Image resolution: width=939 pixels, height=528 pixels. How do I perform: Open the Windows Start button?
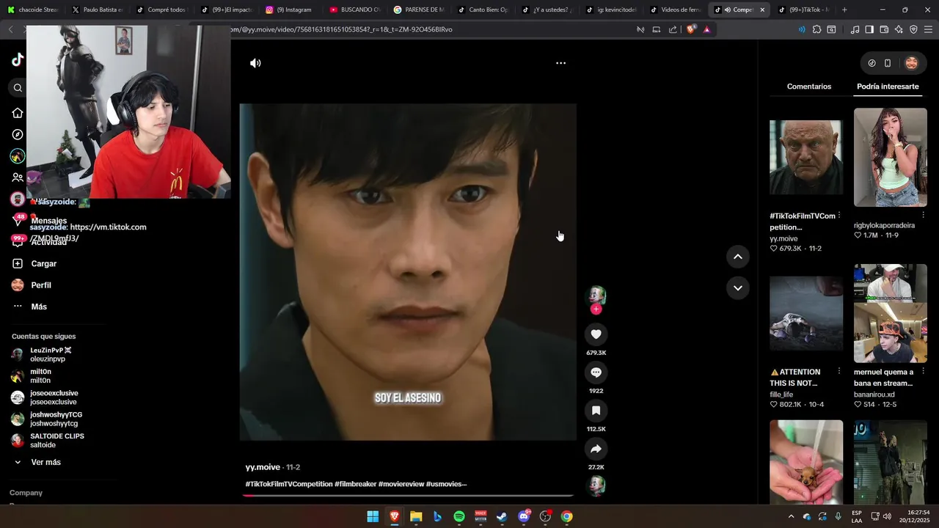[373, 516]
